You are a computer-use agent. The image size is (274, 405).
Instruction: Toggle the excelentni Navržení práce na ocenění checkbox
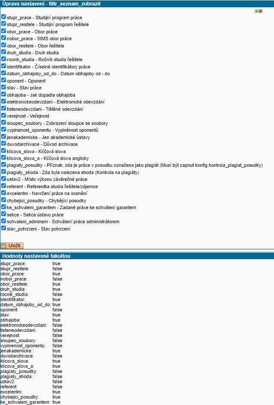tap(3, 193)
